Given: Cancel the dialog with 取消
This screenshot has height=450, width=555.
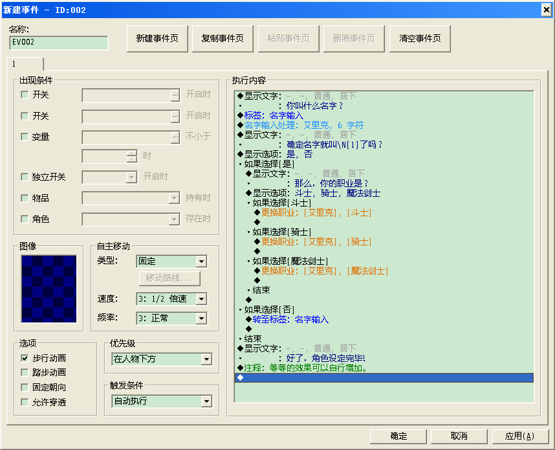Looking at the screenshot, I should pos(459,436).
